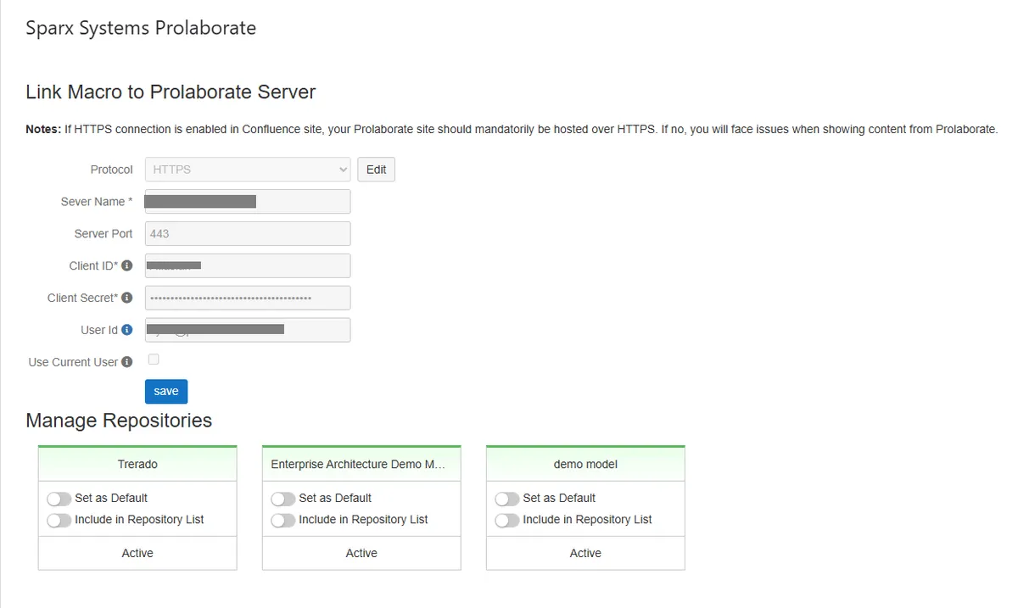The width and height of the screenshot is (1018, 608).
Task: Click the Use Current User info icon
Action: [x=127, y=362]
